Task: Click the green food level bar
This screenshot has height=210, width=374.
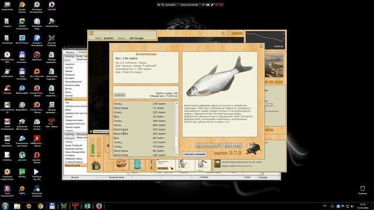Action: tap(92, 146)
